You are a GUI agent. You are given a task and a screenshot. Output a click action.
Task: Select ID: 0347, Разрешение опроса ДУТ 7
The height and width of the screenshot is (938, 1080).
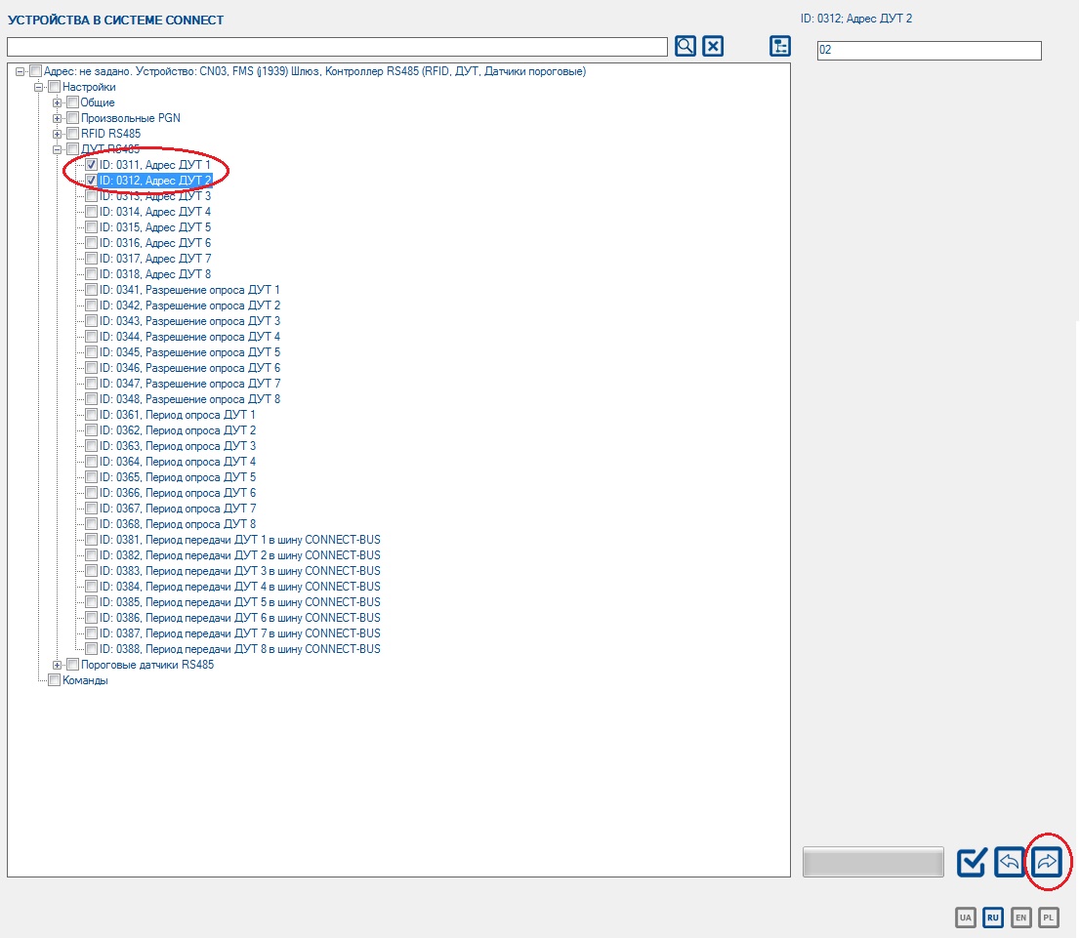click(189, 384)
